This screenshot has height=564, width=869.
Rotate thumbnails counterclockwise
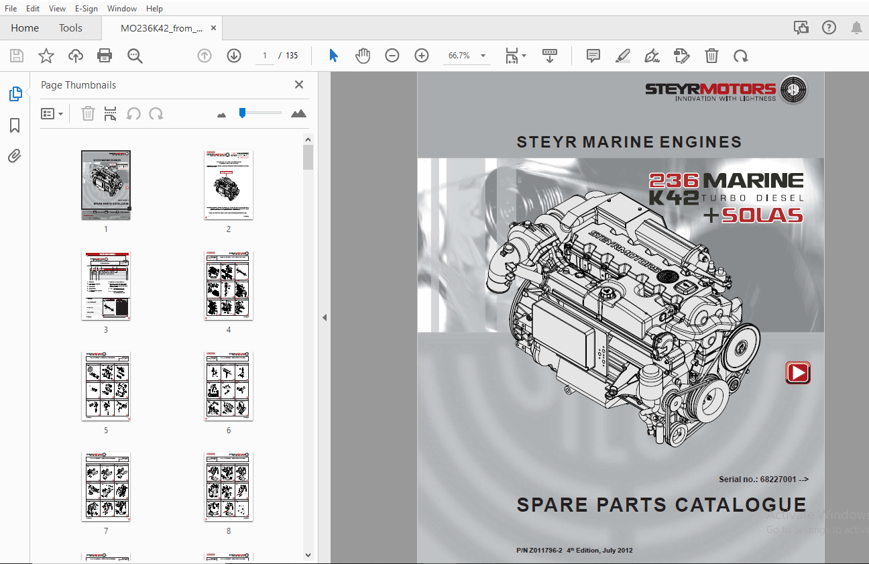(x=133, y=114)
